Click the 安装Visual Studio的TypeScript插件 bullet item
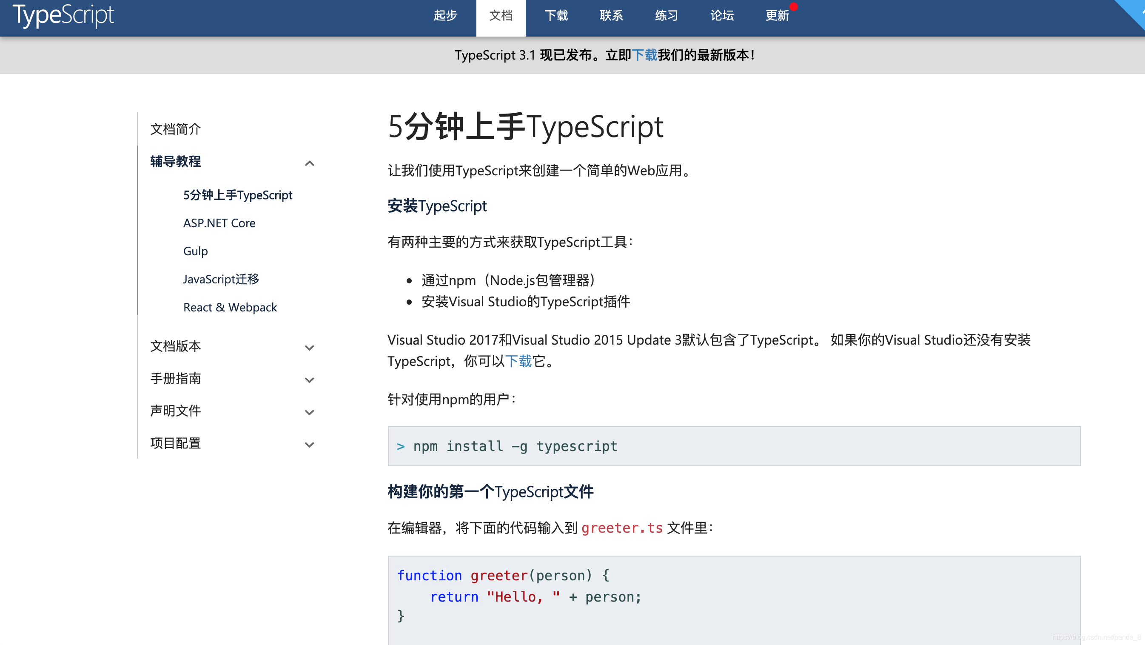 (x=526, y=302)
